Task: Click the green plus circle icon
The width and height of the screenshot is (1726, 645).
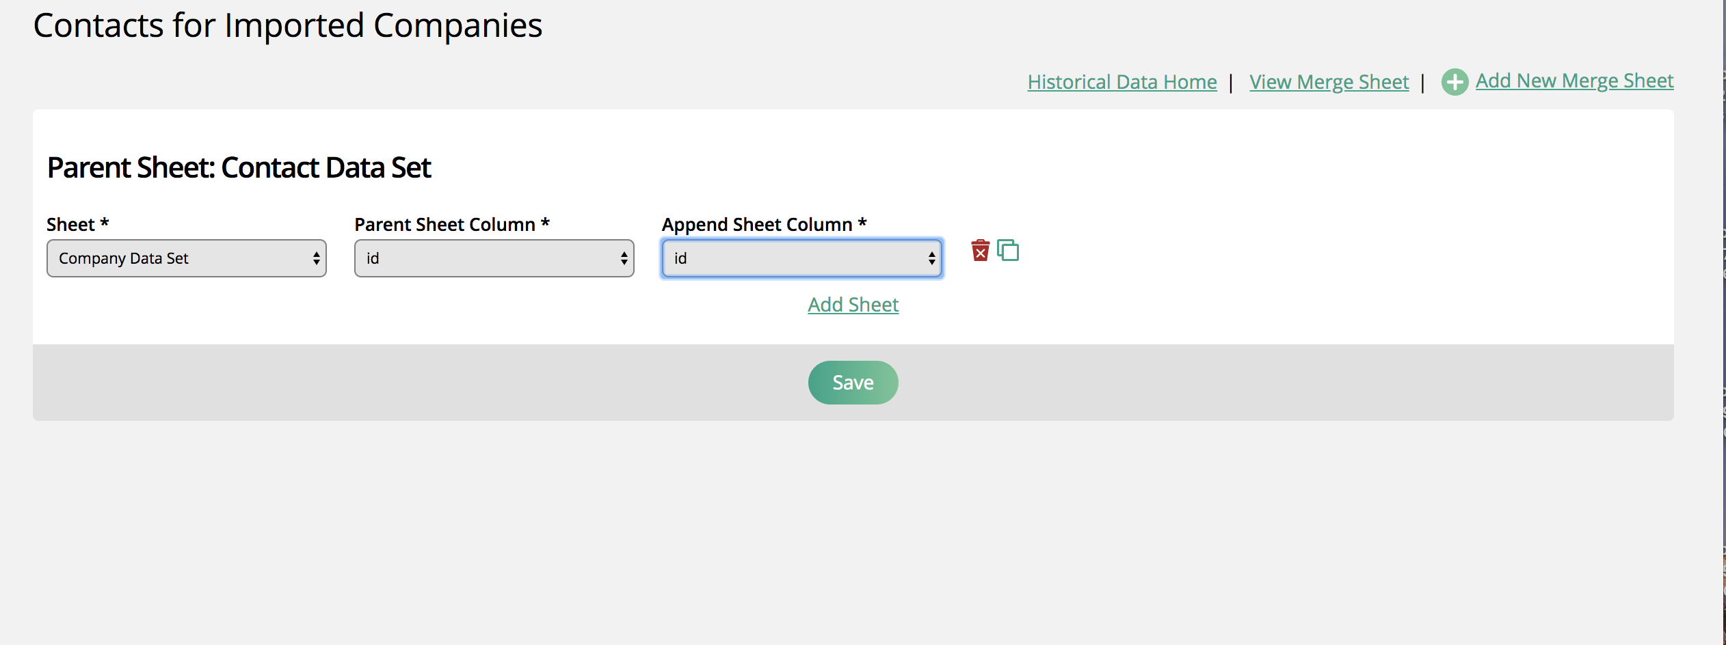Action: [1455, 82]
